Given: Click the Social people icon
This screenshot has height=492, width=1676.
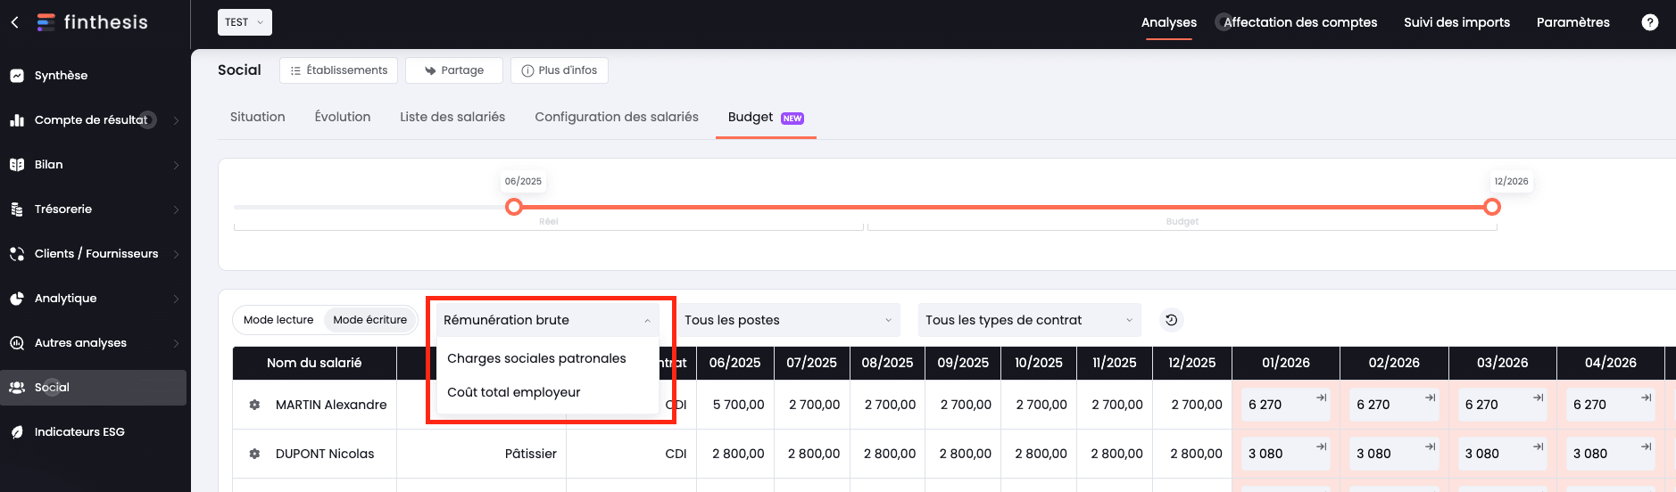Looking at the screenshot, I should pyautogui.click(x=17, y=388).
